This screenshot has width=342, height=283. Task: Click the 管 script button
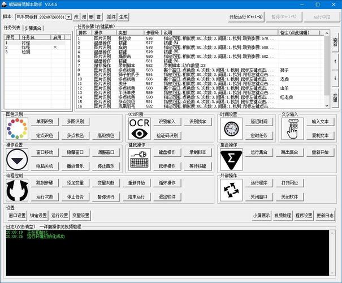pyautogui.click(x=99, y=17)
